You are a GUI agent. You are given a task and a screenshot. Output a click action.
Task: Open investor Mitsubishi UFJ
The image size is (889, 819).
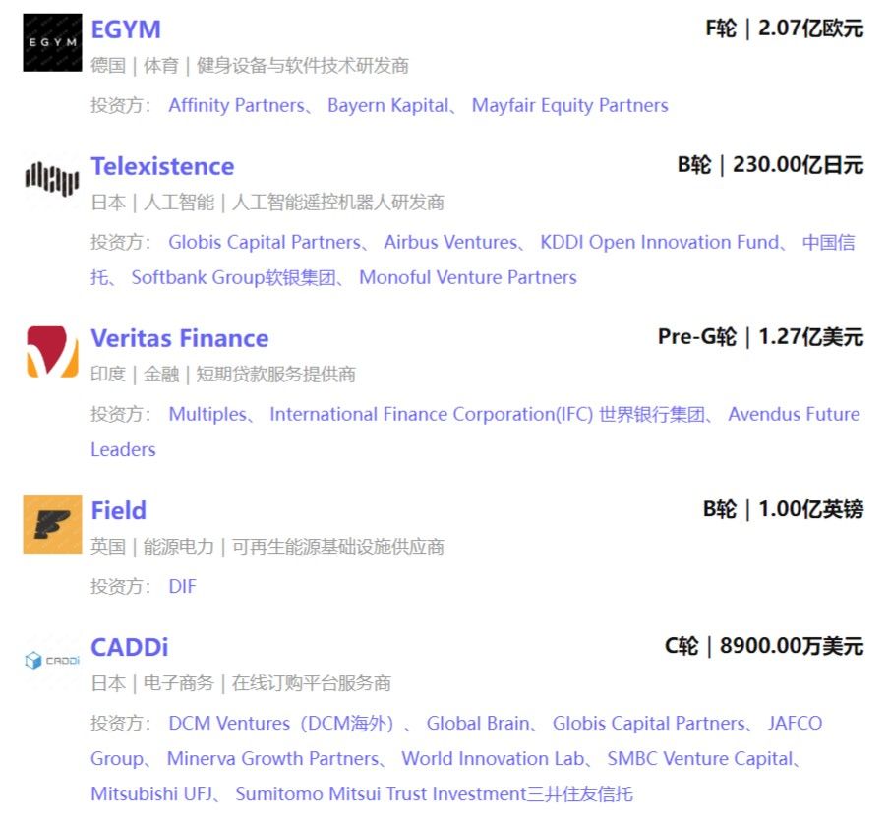point(150,794)
